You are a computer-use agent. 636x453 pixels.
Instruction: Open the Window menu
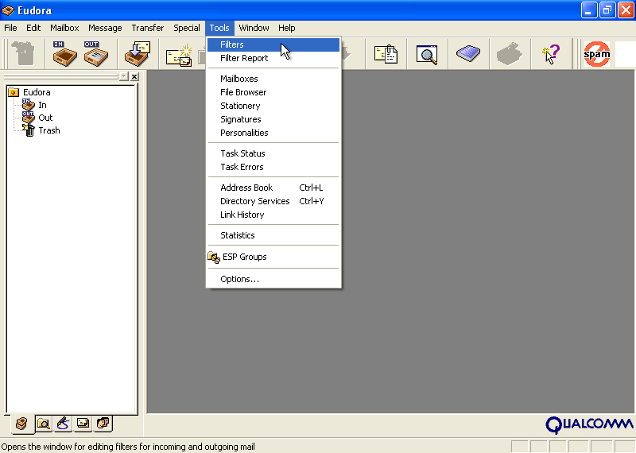(254, 28)
